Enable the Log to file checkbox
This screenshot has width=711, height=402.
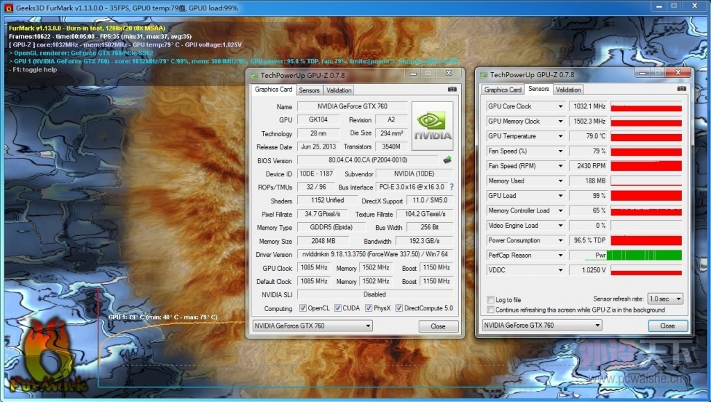(490, 299)
